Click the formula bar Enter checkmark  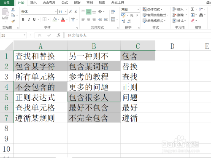tap(49, 35)
